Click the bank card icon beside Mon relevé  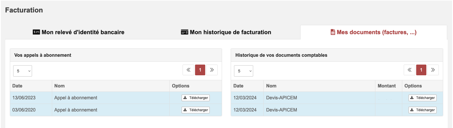(36, 32)
